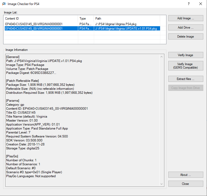
Task: Click the Package Digest line
Action: click(31, 73)
